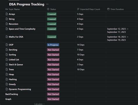Open the Not Started status of Graph
The image size is (138, 105).
point(53,99)
